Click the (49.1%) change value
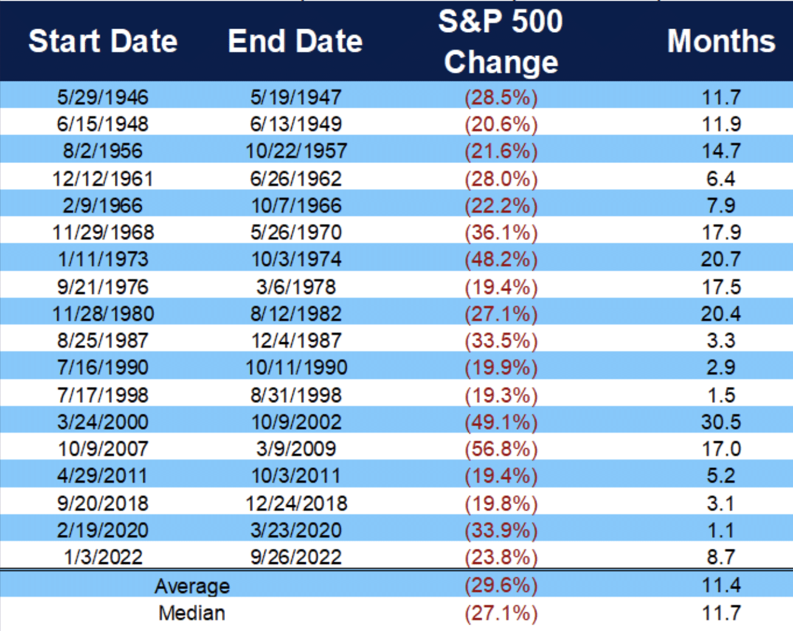Viewport: 793px width, 631px height. coord(501,422)
